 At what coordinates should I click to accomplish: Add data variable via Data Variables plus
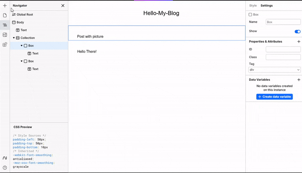299,80
